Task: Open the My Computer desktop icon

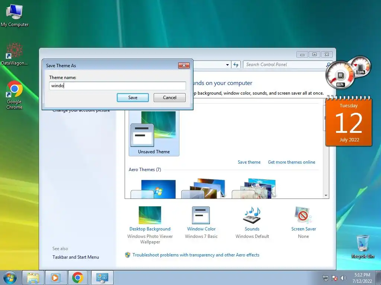Action: (x=15, y=16)
